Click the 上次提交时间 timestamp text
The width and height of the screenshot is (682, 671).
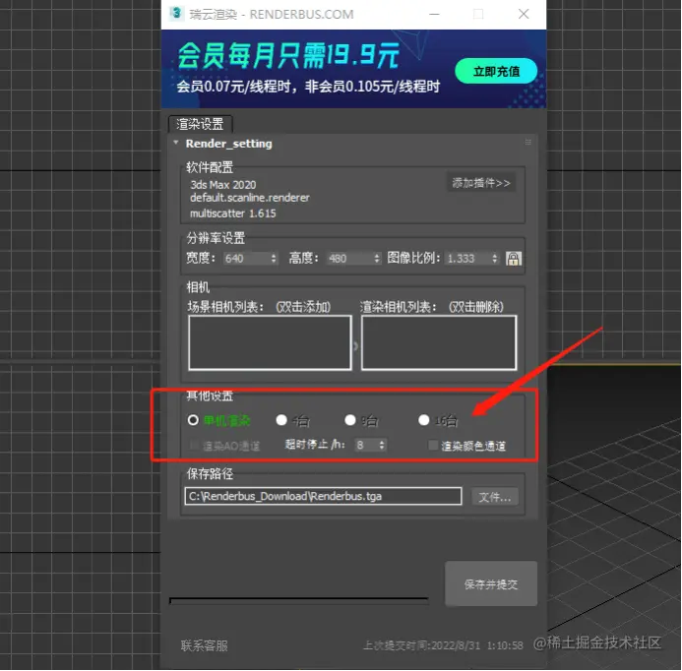pyautogui.click(x=443, y=645)
